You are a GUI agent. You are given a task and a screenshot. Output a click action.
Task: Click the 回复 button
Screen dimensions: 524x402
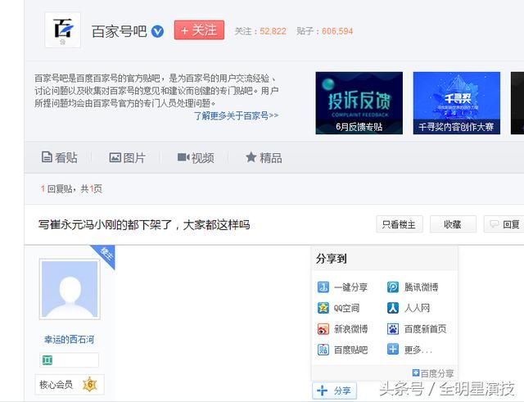click(504, 224)
